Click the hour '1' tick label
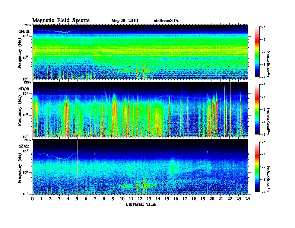 (41, 199)
